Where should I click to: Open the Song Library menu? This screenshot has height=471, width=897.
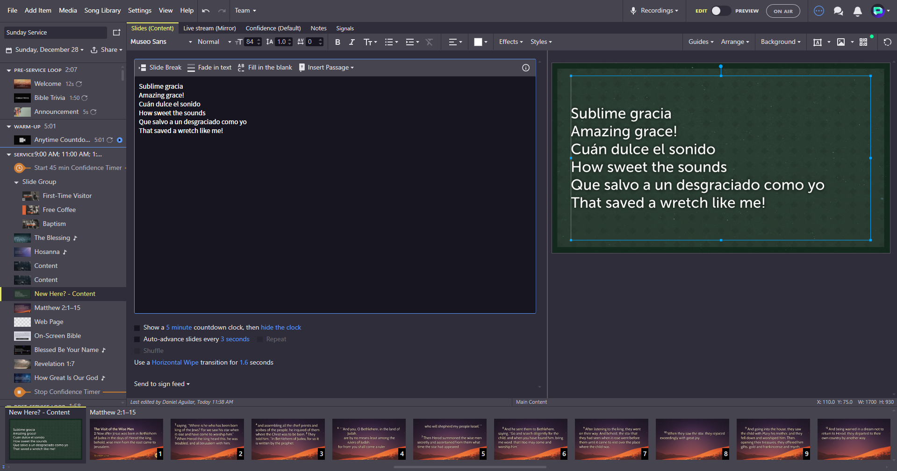click(x=102, y=11)
